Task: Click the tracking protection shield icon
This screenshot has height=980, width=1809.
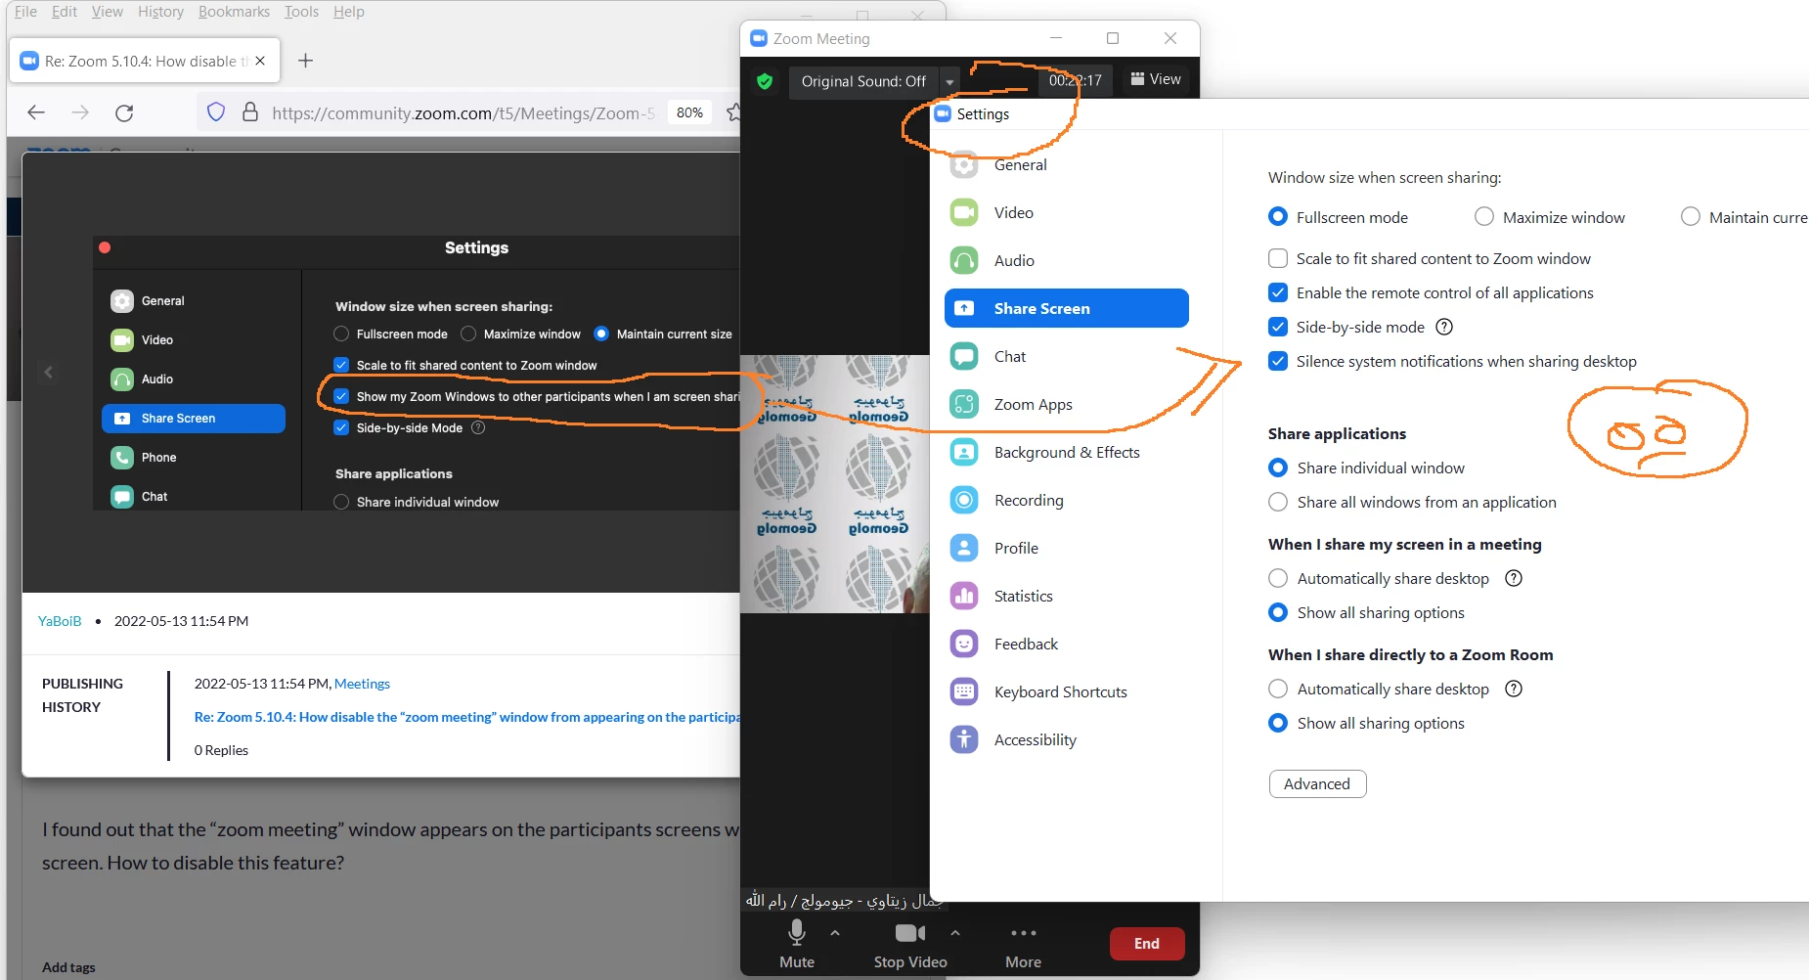Action: (216, 112)
